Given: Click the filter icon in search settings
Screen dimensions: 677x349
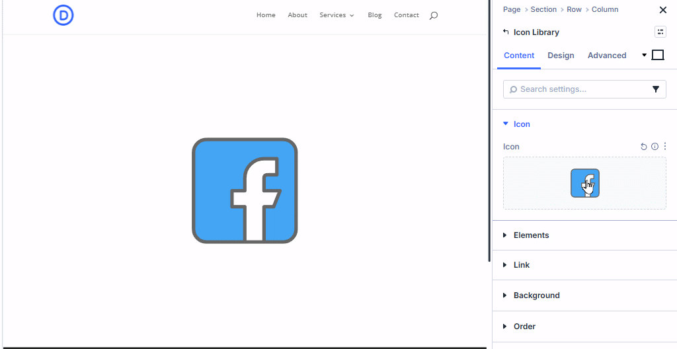Looking at the screenshot, I should [x=655, y=89].
